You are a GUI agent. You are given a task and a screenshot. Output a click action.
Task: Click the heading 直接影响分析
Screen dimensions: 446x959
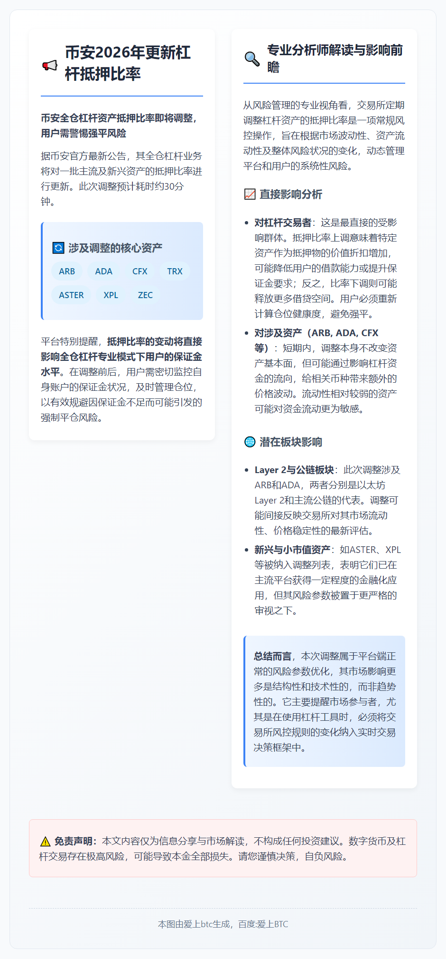coord(291,194)
